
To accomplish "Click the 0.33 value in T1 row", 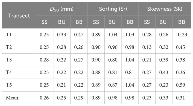I will tap(61, 35).
